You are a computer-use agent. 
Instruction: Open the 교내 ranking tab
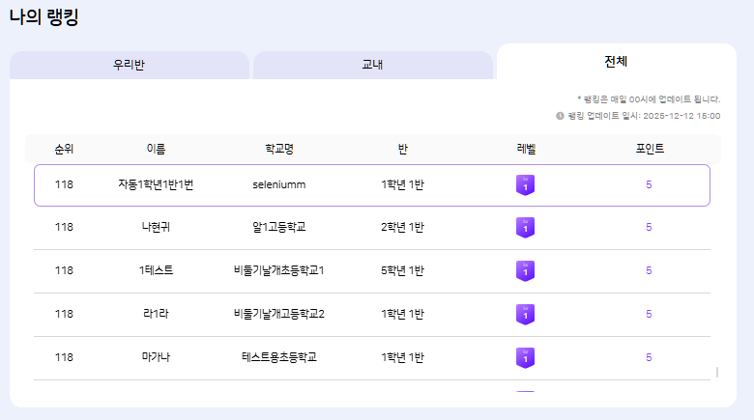pos(373,66)
